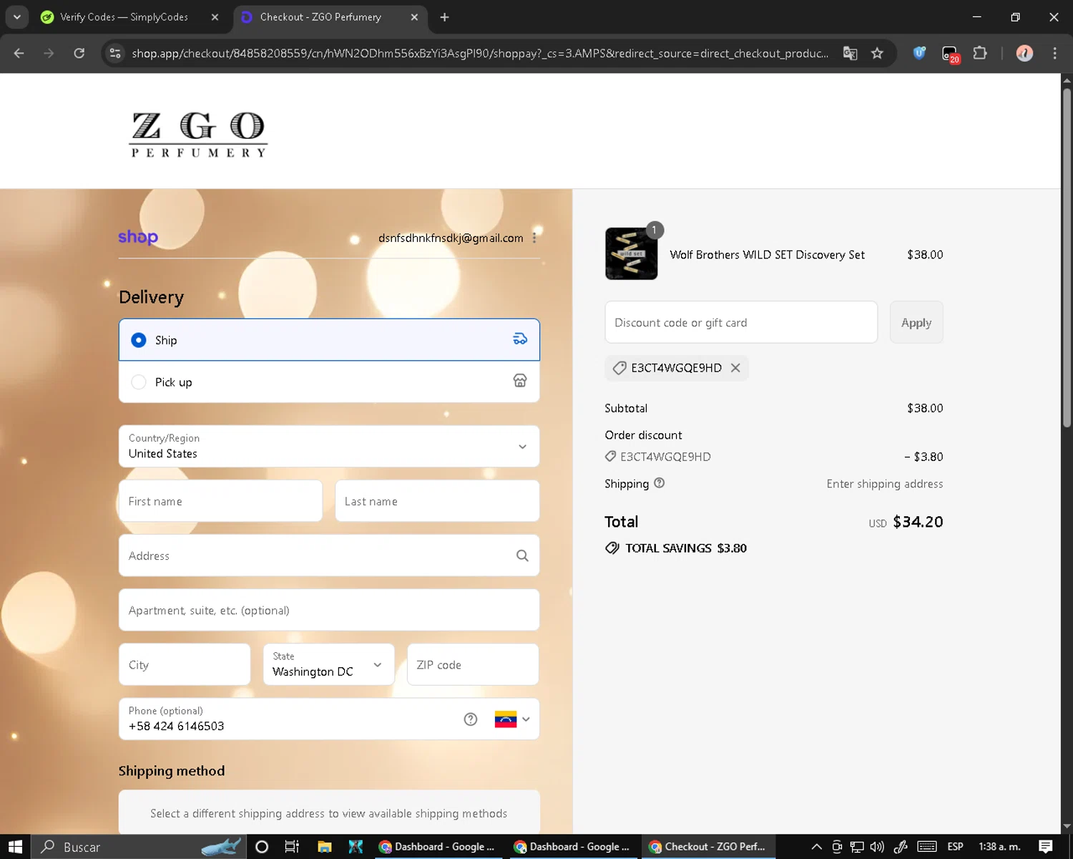Screen dimensions: 1073x859
Task: Open the Chrome three-dot menu
Action: pyautogui.click(x=1054, y=53)
